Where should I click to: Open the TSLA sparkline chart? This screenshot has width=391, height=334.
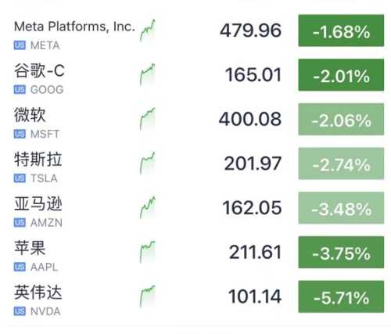[148, 163]
